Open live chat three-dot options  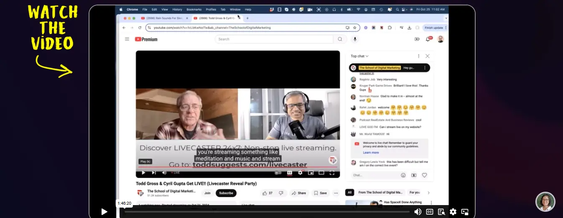(418, 56)
